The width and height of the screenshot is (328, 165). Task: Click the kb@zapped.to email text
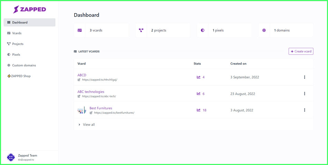click(26, 160)
